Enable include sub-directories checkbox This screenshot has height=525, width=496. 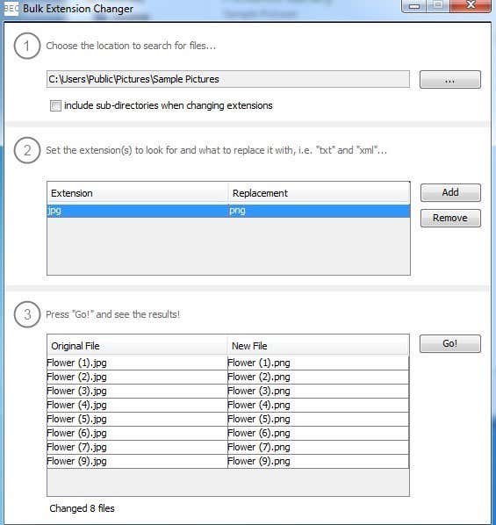[x=55, y=105]
